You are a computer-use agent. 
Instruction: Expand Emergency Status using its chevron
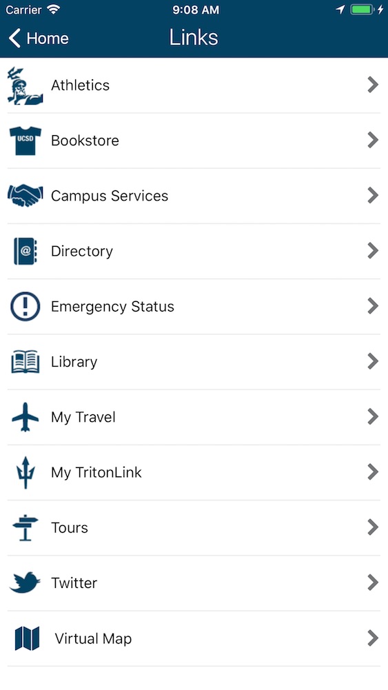coord(373,306)
